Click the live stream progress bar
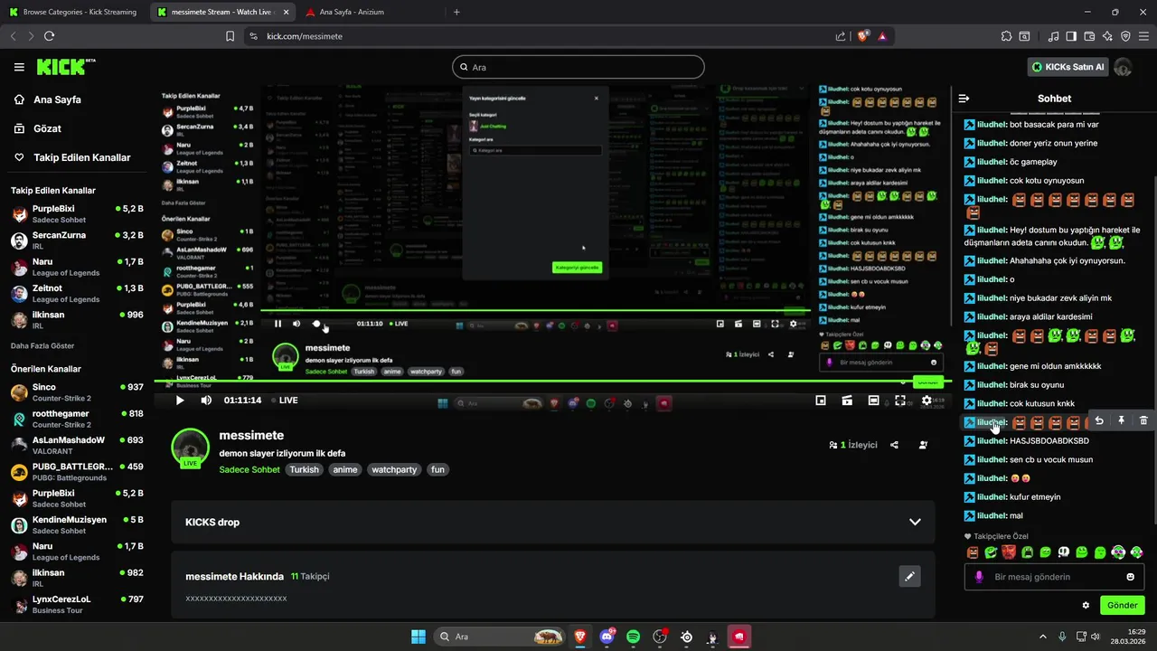Image resolution: width=1157 pixels, height=651 pixels. click(x=552, y=381)
